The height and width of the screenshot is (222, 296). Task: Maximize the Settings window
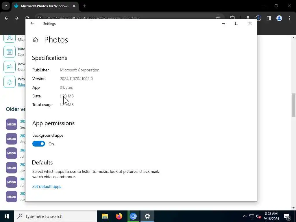[237, 23]
